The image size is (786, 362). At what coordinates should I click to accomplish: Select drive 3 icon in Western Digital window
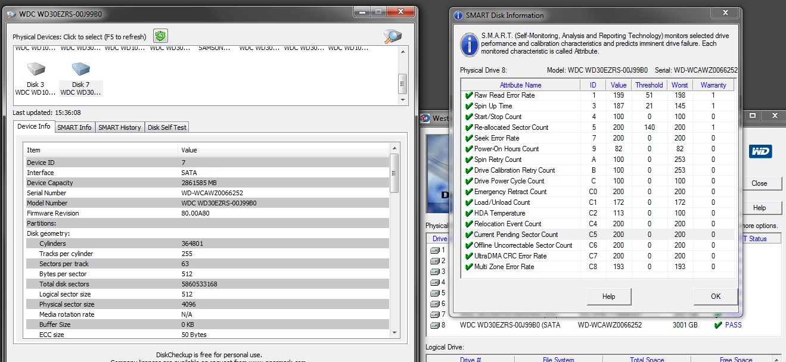point(435,271)
